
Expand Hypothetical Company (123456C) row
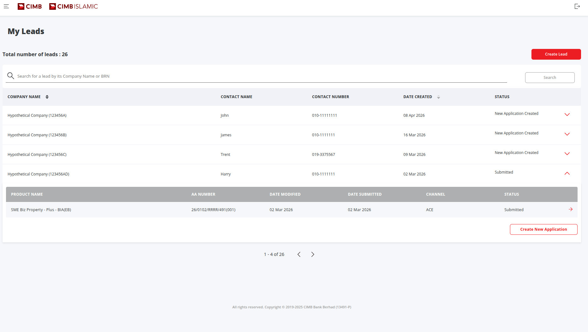tap(567, 154)
